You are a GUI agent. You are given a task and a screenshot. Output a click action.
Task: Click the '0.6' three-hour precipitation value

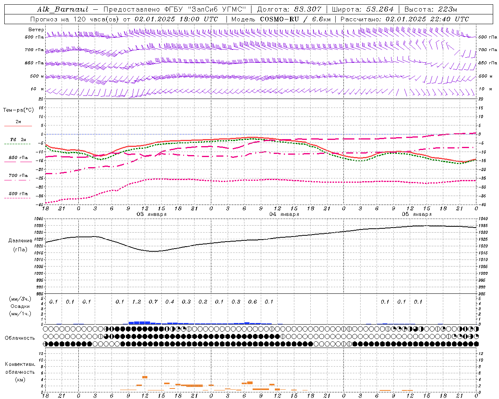253,302
